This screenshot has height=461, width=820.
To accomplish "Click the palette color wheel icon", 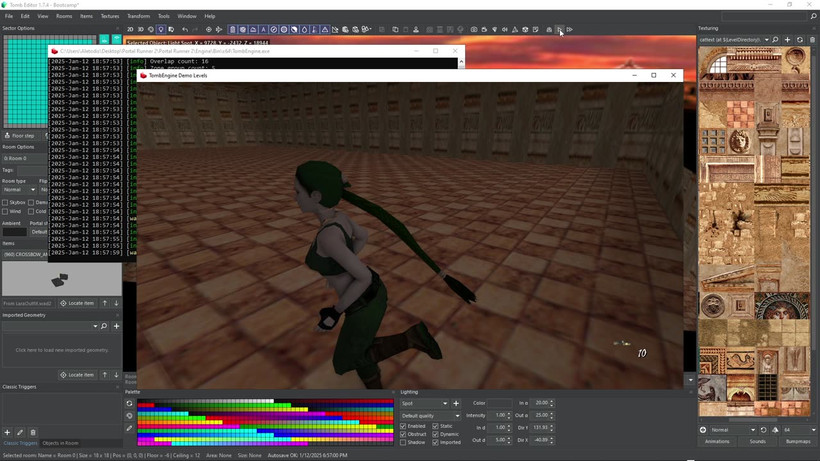I will point(129,416).
